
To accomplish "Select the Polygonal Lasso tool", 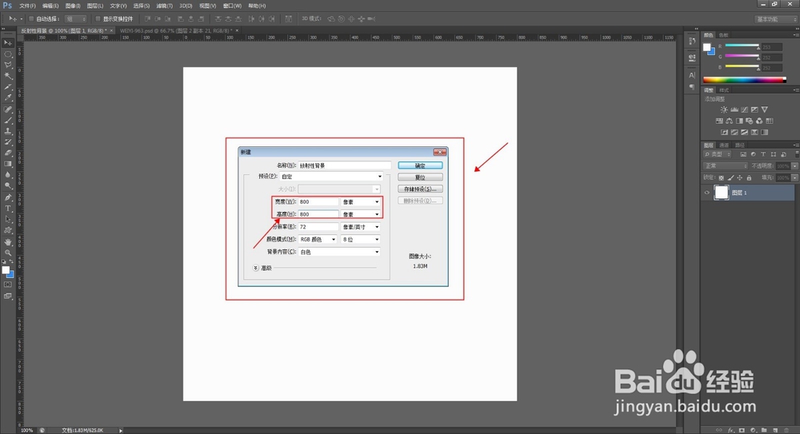I will (8, 65).
